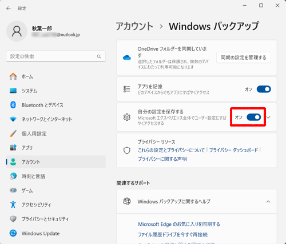Click the back arrow in Settings
This screenshot has width=286, height=244.
(9, 9)
